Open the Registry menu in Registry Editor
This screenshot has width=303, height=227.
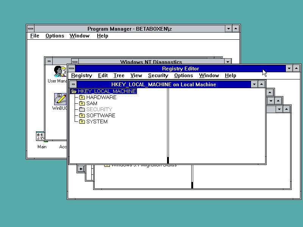[x=81, y=75]
